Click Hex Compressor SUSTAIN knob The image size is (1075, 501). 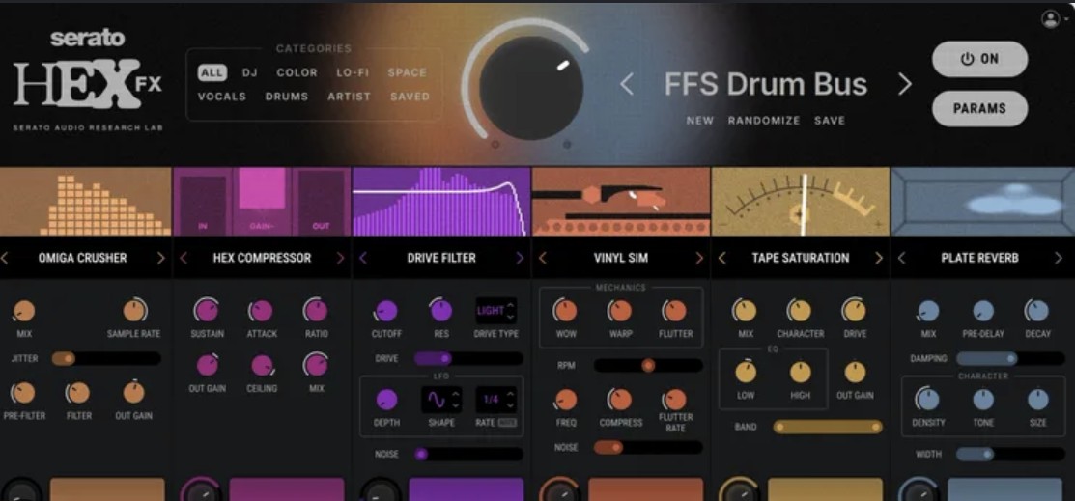click(207, 311)
